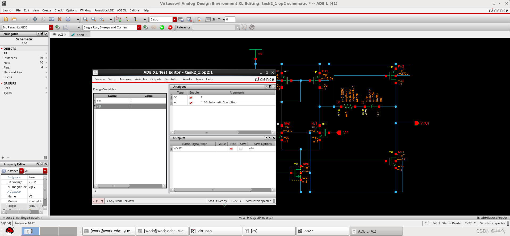Click the Create Wire narrow icon
This screenshot has height=236, width=510.
tap(127, 19)
